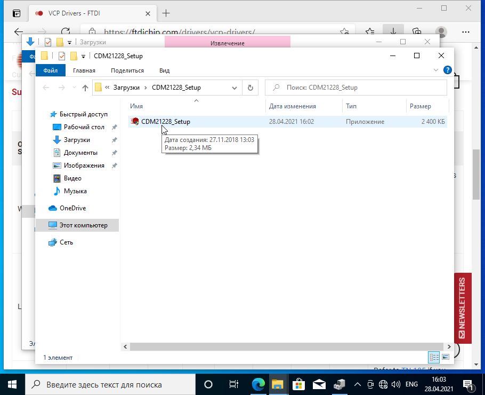
Task: Open the notification center icon
Action: [468, 384]
